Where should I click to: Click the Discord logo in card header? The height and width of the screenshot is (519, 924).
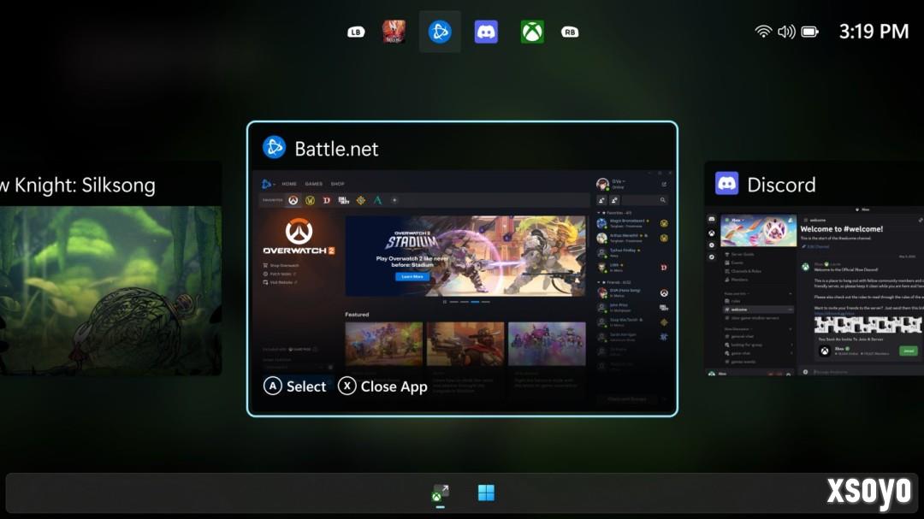click(x=727, y=184)
